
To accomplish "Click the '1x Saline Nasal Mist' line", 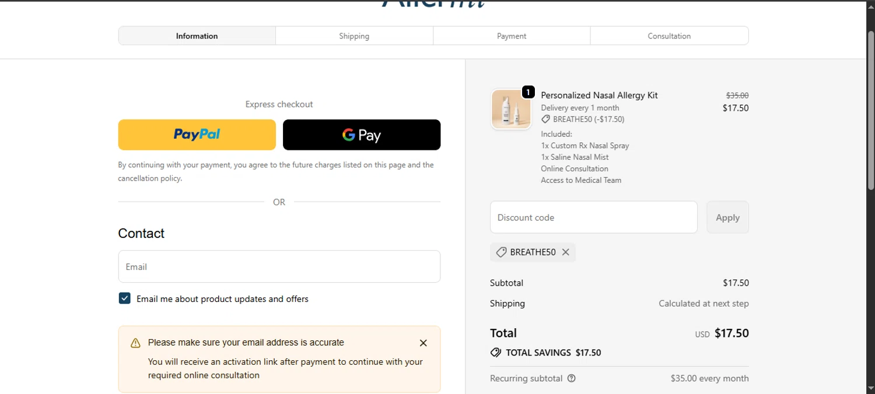I will [575, 157].
